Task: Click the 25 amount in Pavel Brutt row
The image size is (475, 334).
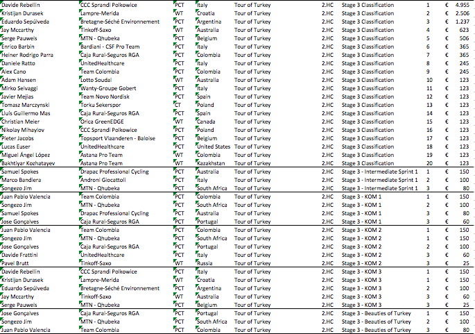Action: [x=466, y=263]
